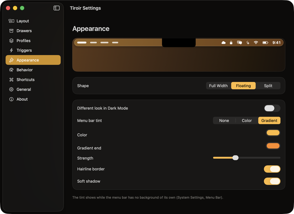The image size is (294, 214).
Task: Click the Shortcuts command-key icon
Action: 11,79
